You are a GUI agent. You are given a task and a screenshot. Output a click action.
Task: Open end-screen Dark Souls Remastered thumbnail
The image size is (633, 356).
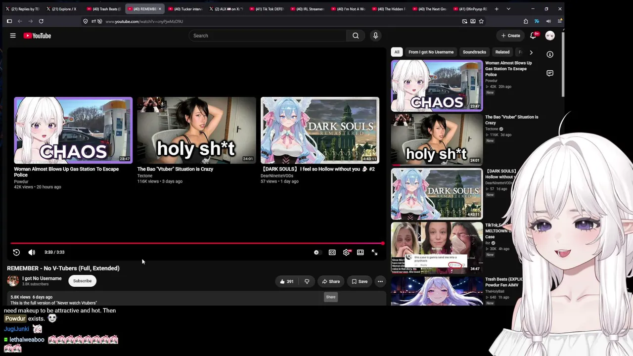pyautogui.click(x=320, y=130)
